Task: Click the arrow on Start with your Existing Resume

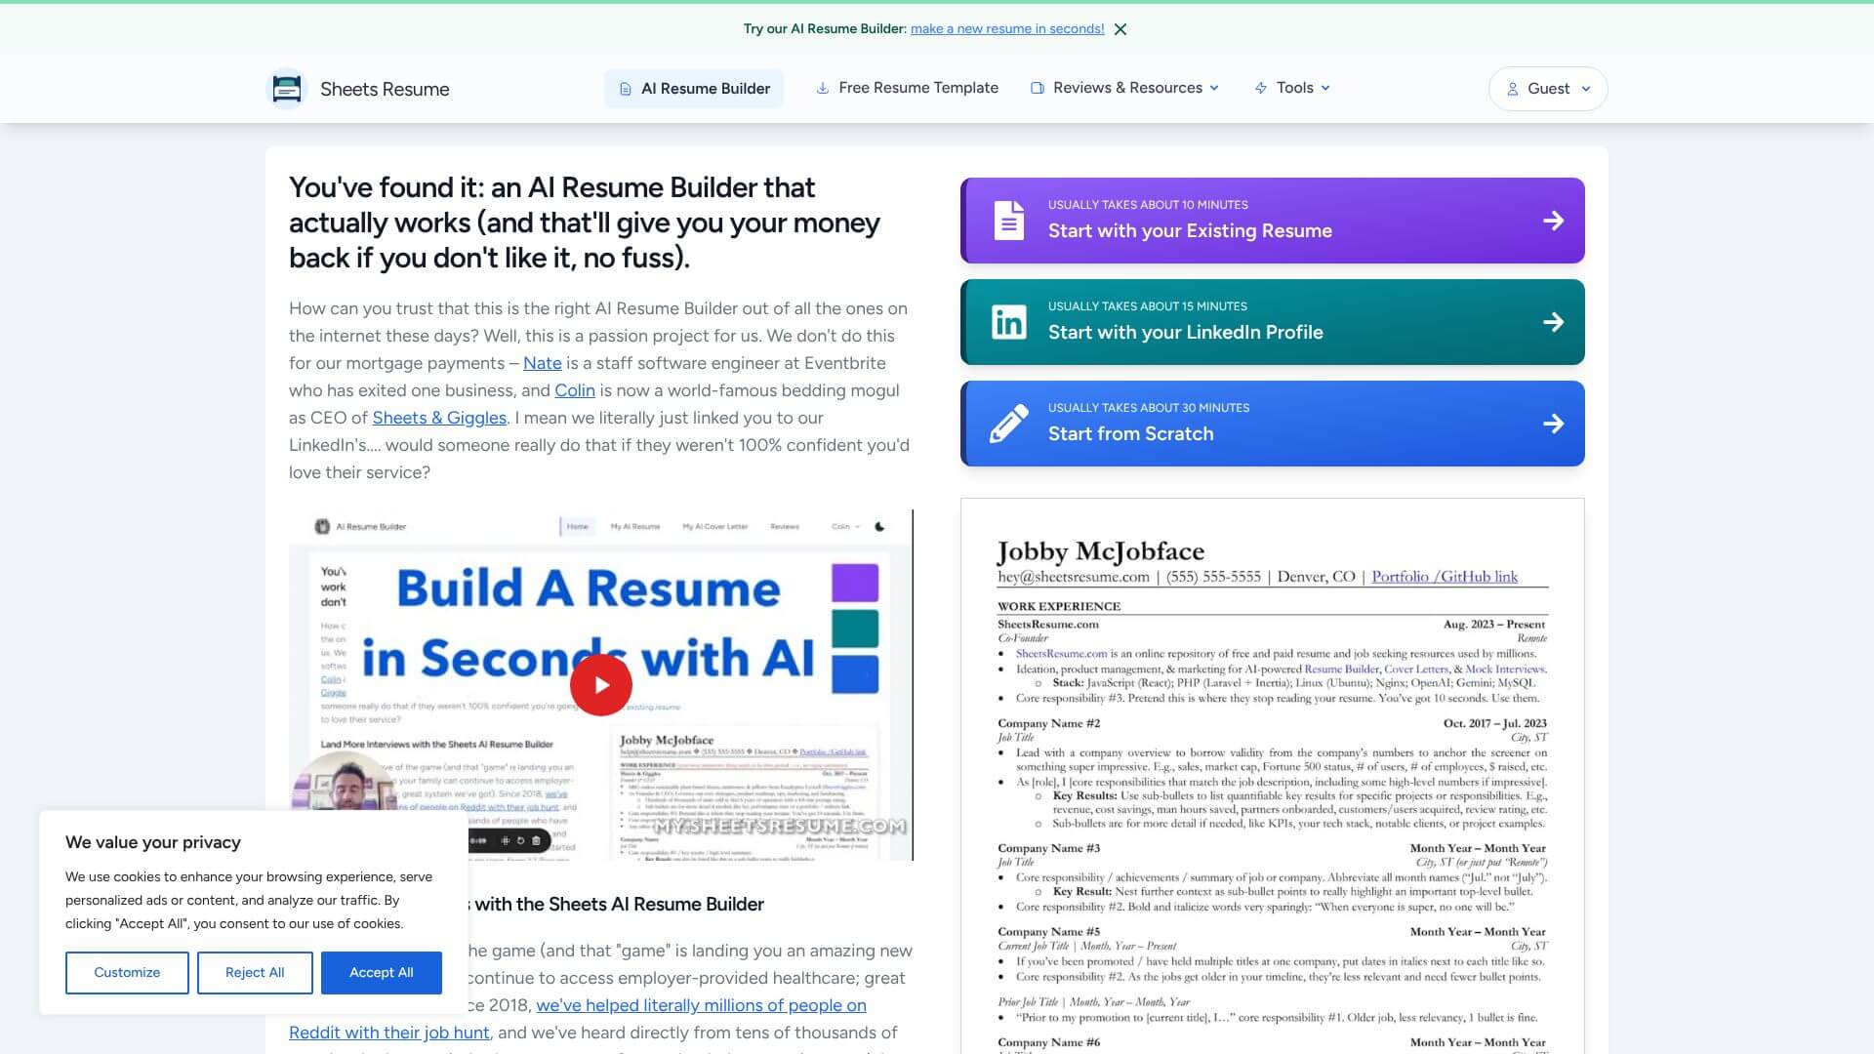Action: tap(1553, 221)
